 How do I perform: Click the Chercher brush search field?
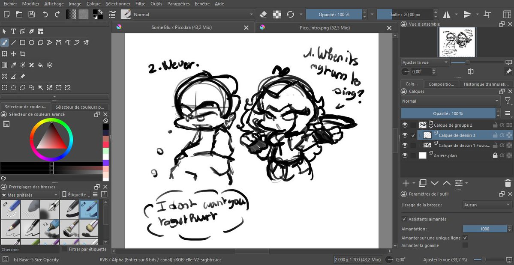(x=30, y=249)
